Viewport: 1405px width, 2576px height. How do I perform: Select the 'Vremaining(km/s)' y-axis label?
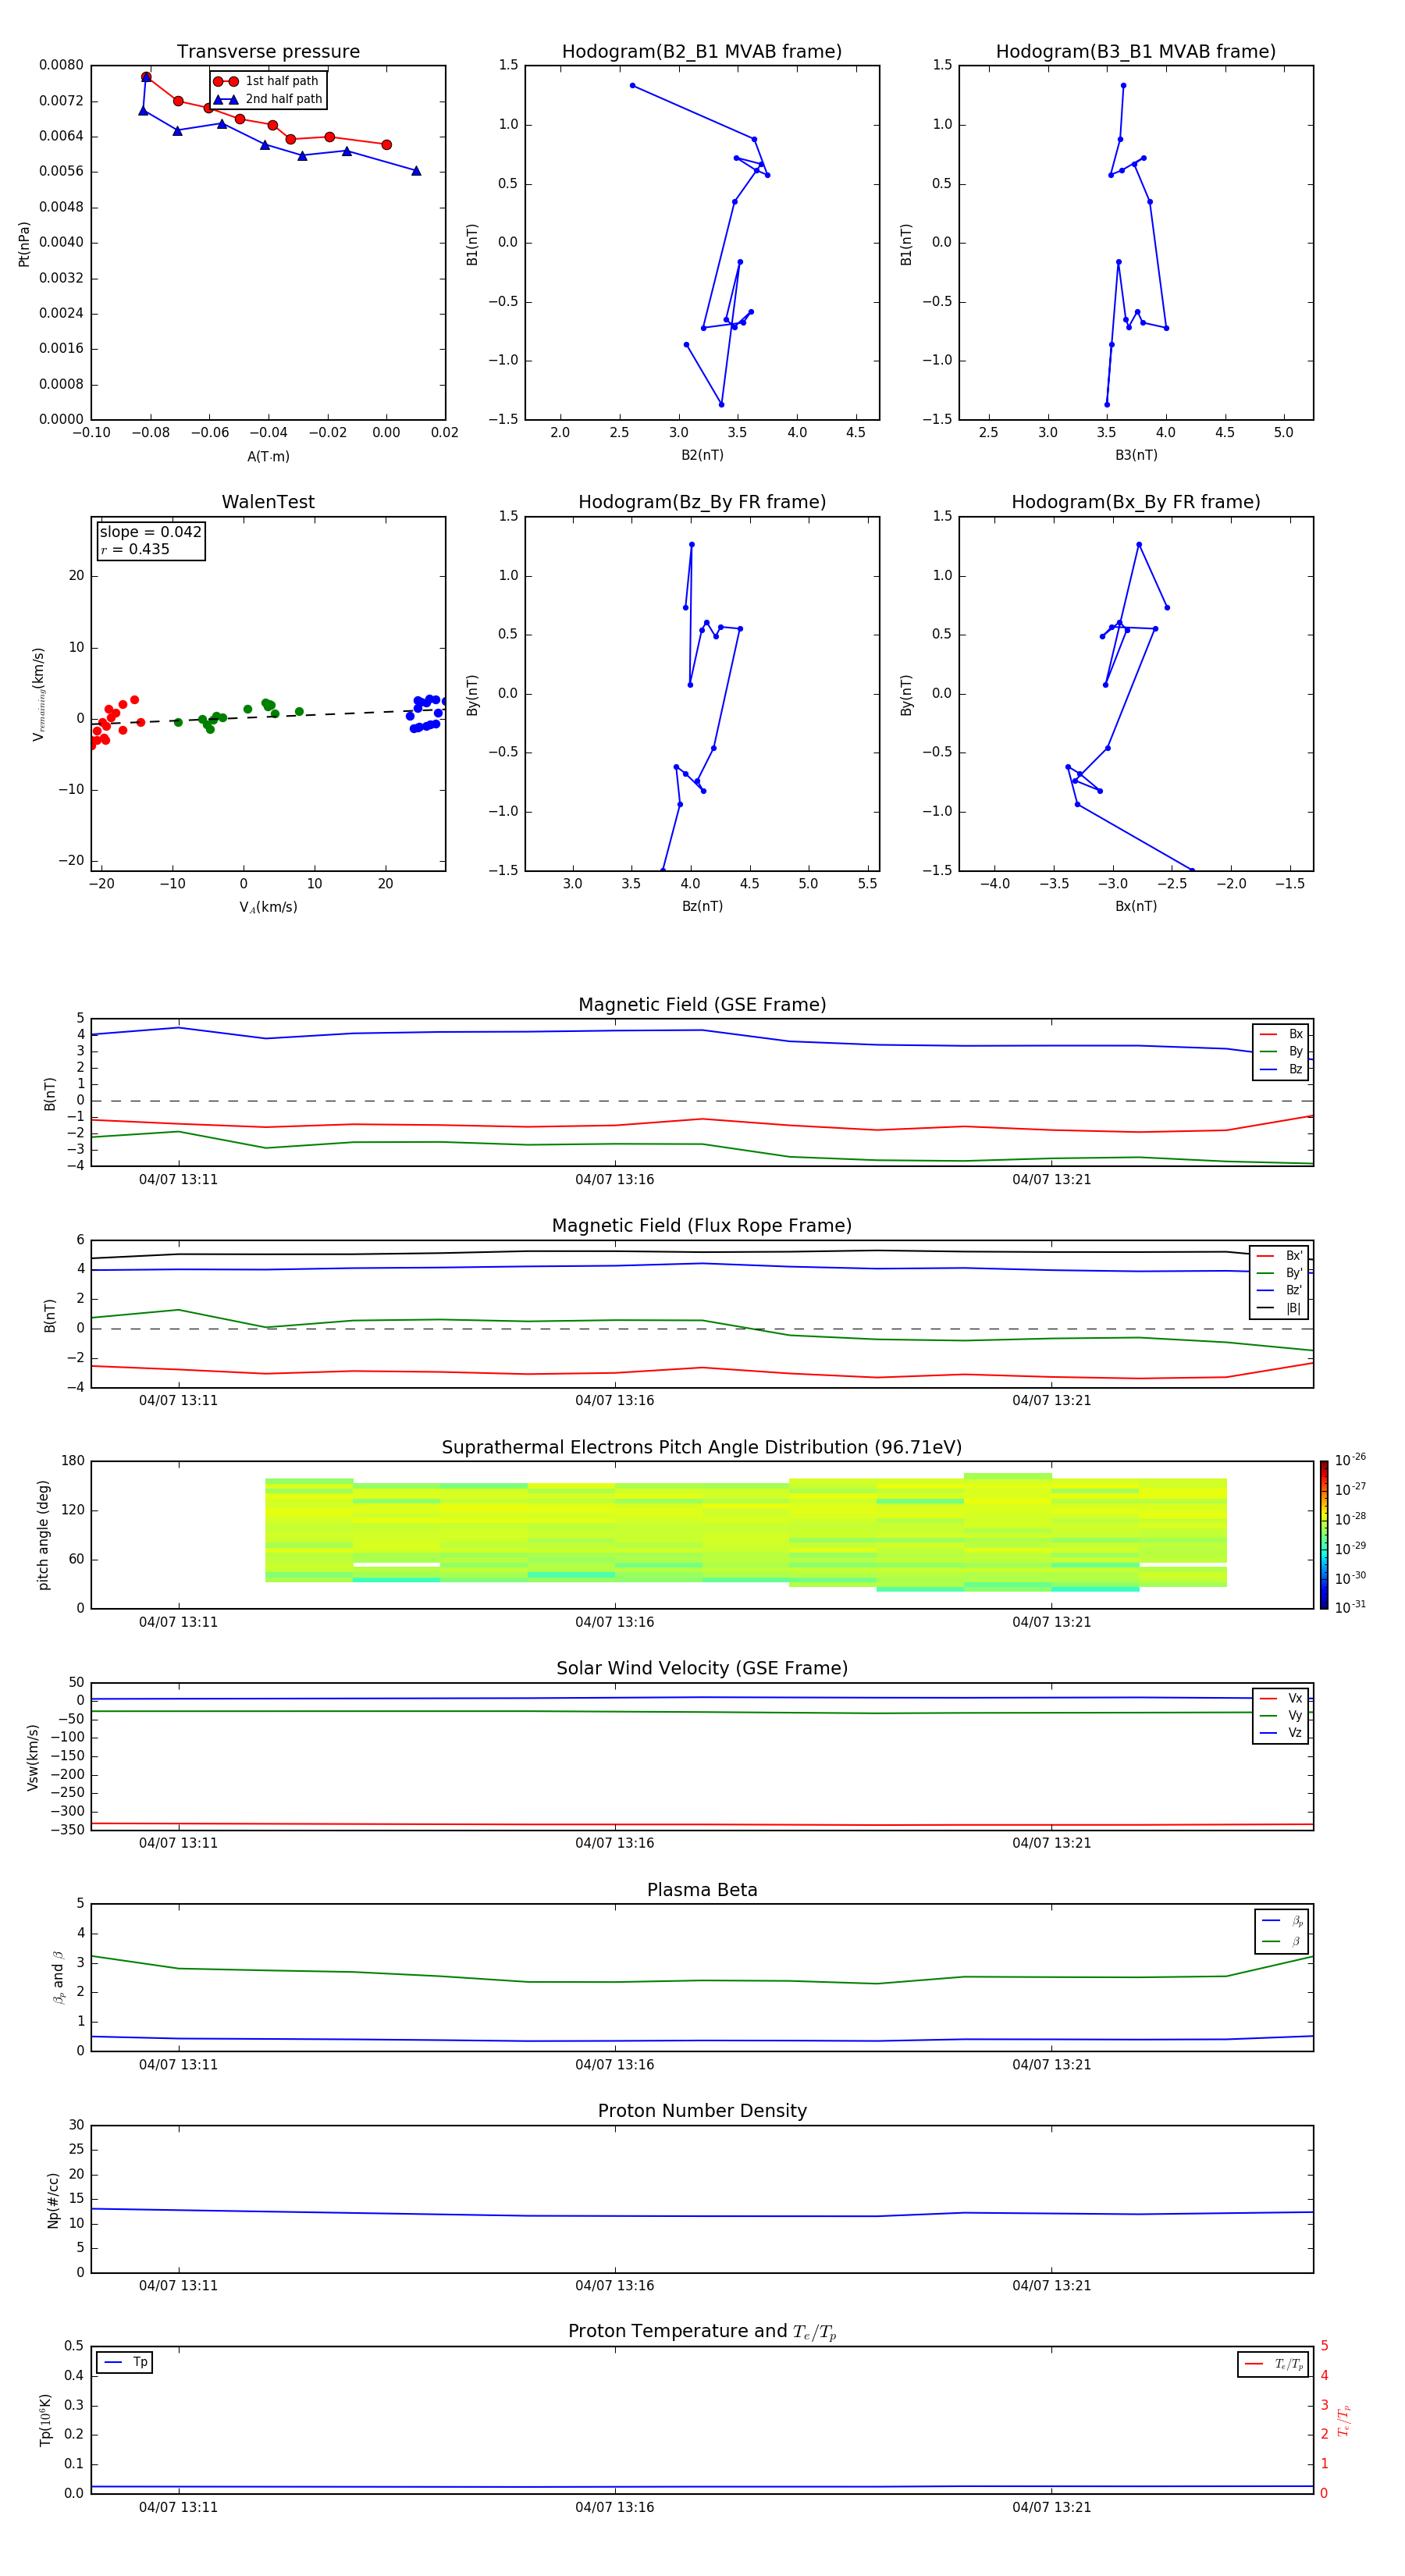38,694
